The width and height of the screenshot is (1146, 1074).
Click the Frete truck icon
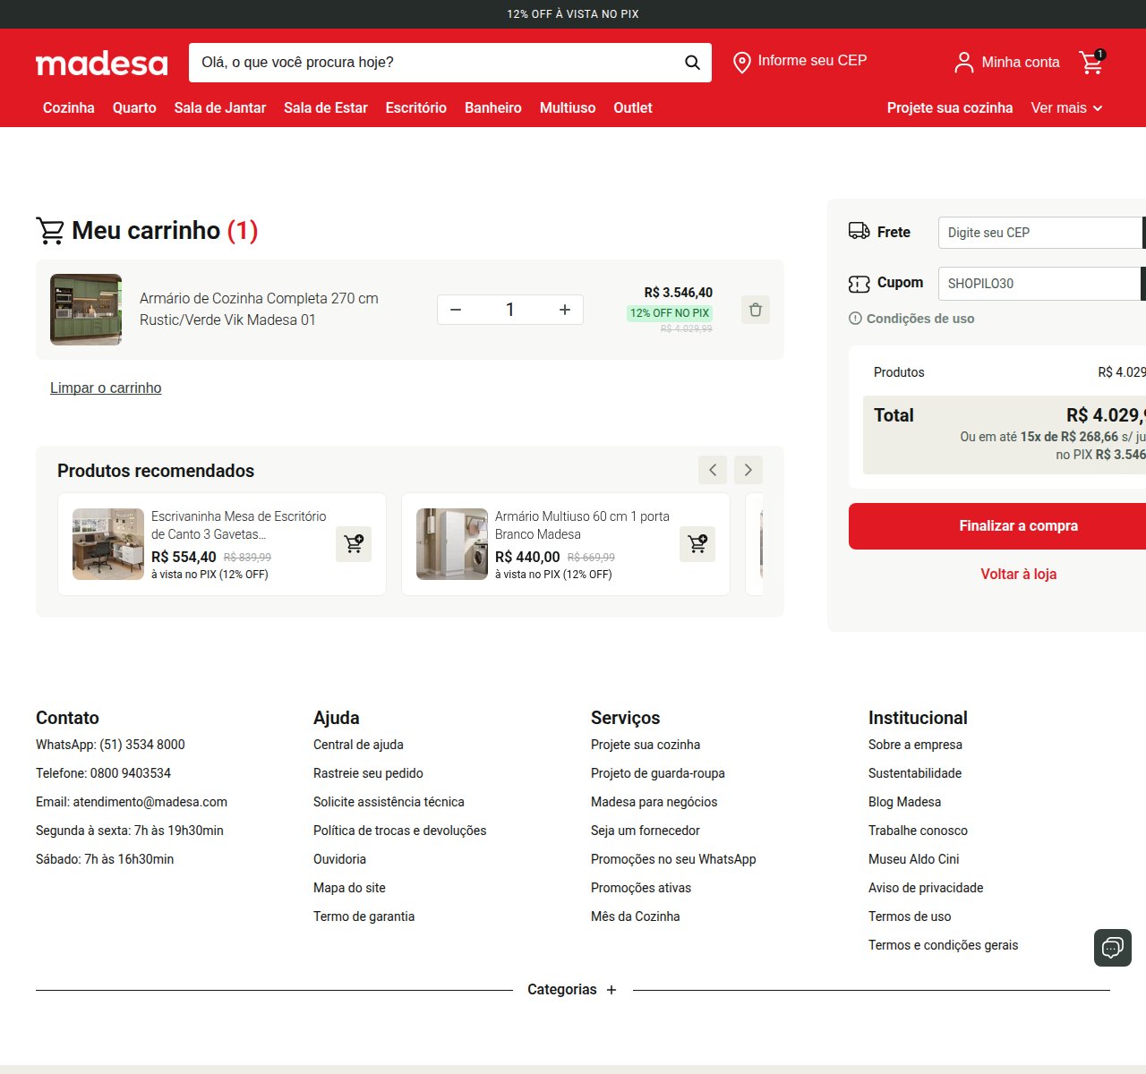coord(859,232)
